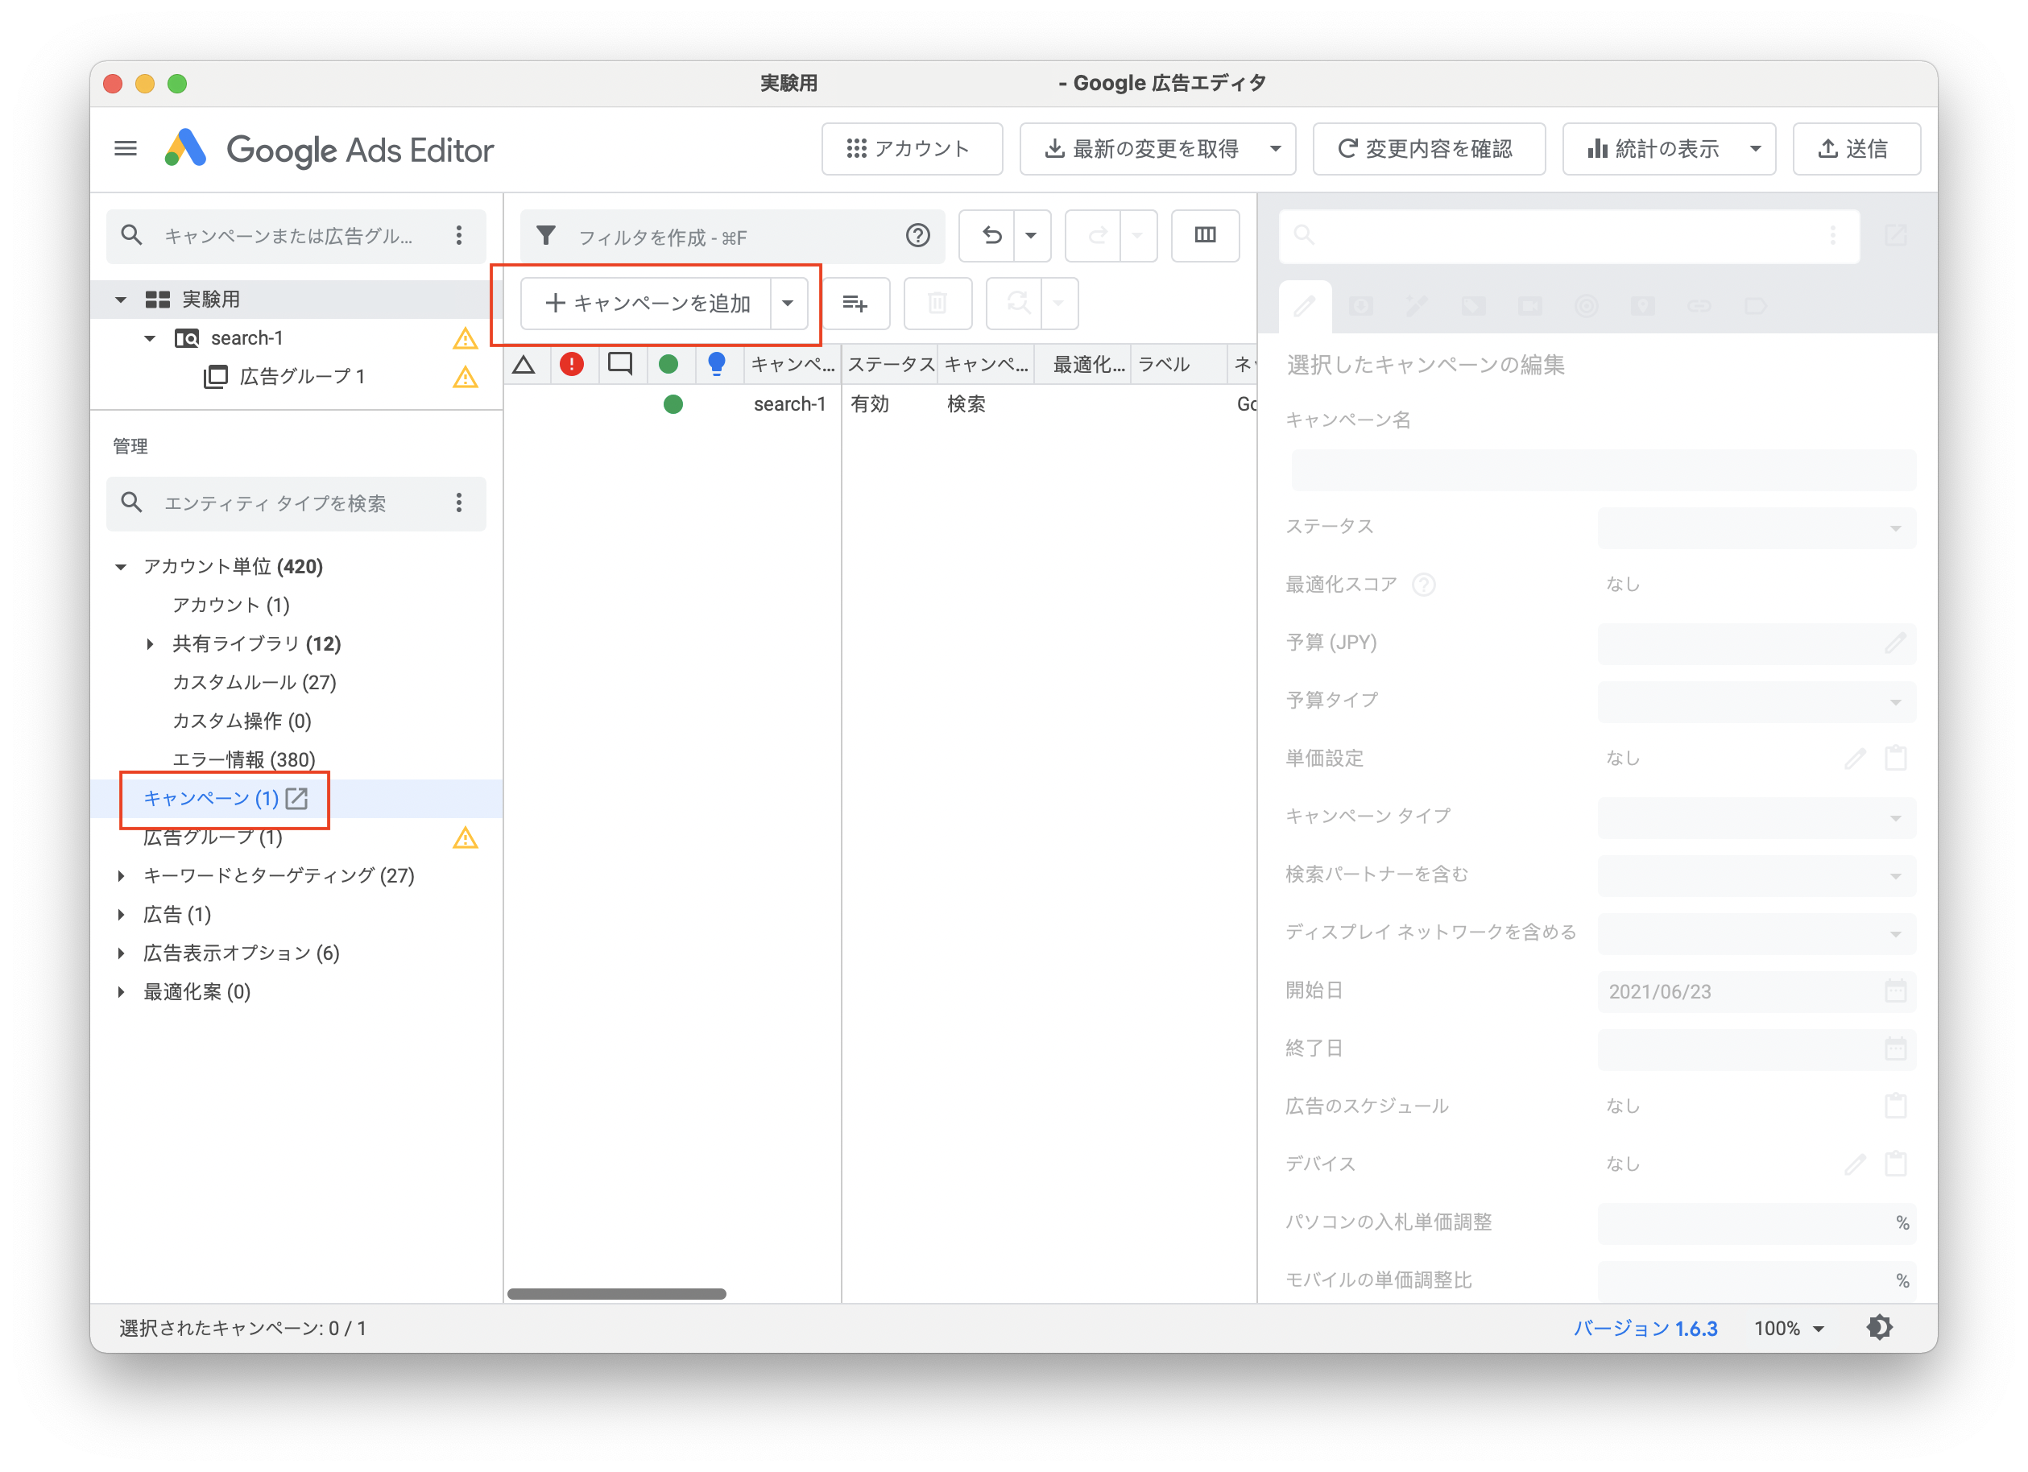
Task: Click the make multiple changes icon
Action: tap(855, 303)
